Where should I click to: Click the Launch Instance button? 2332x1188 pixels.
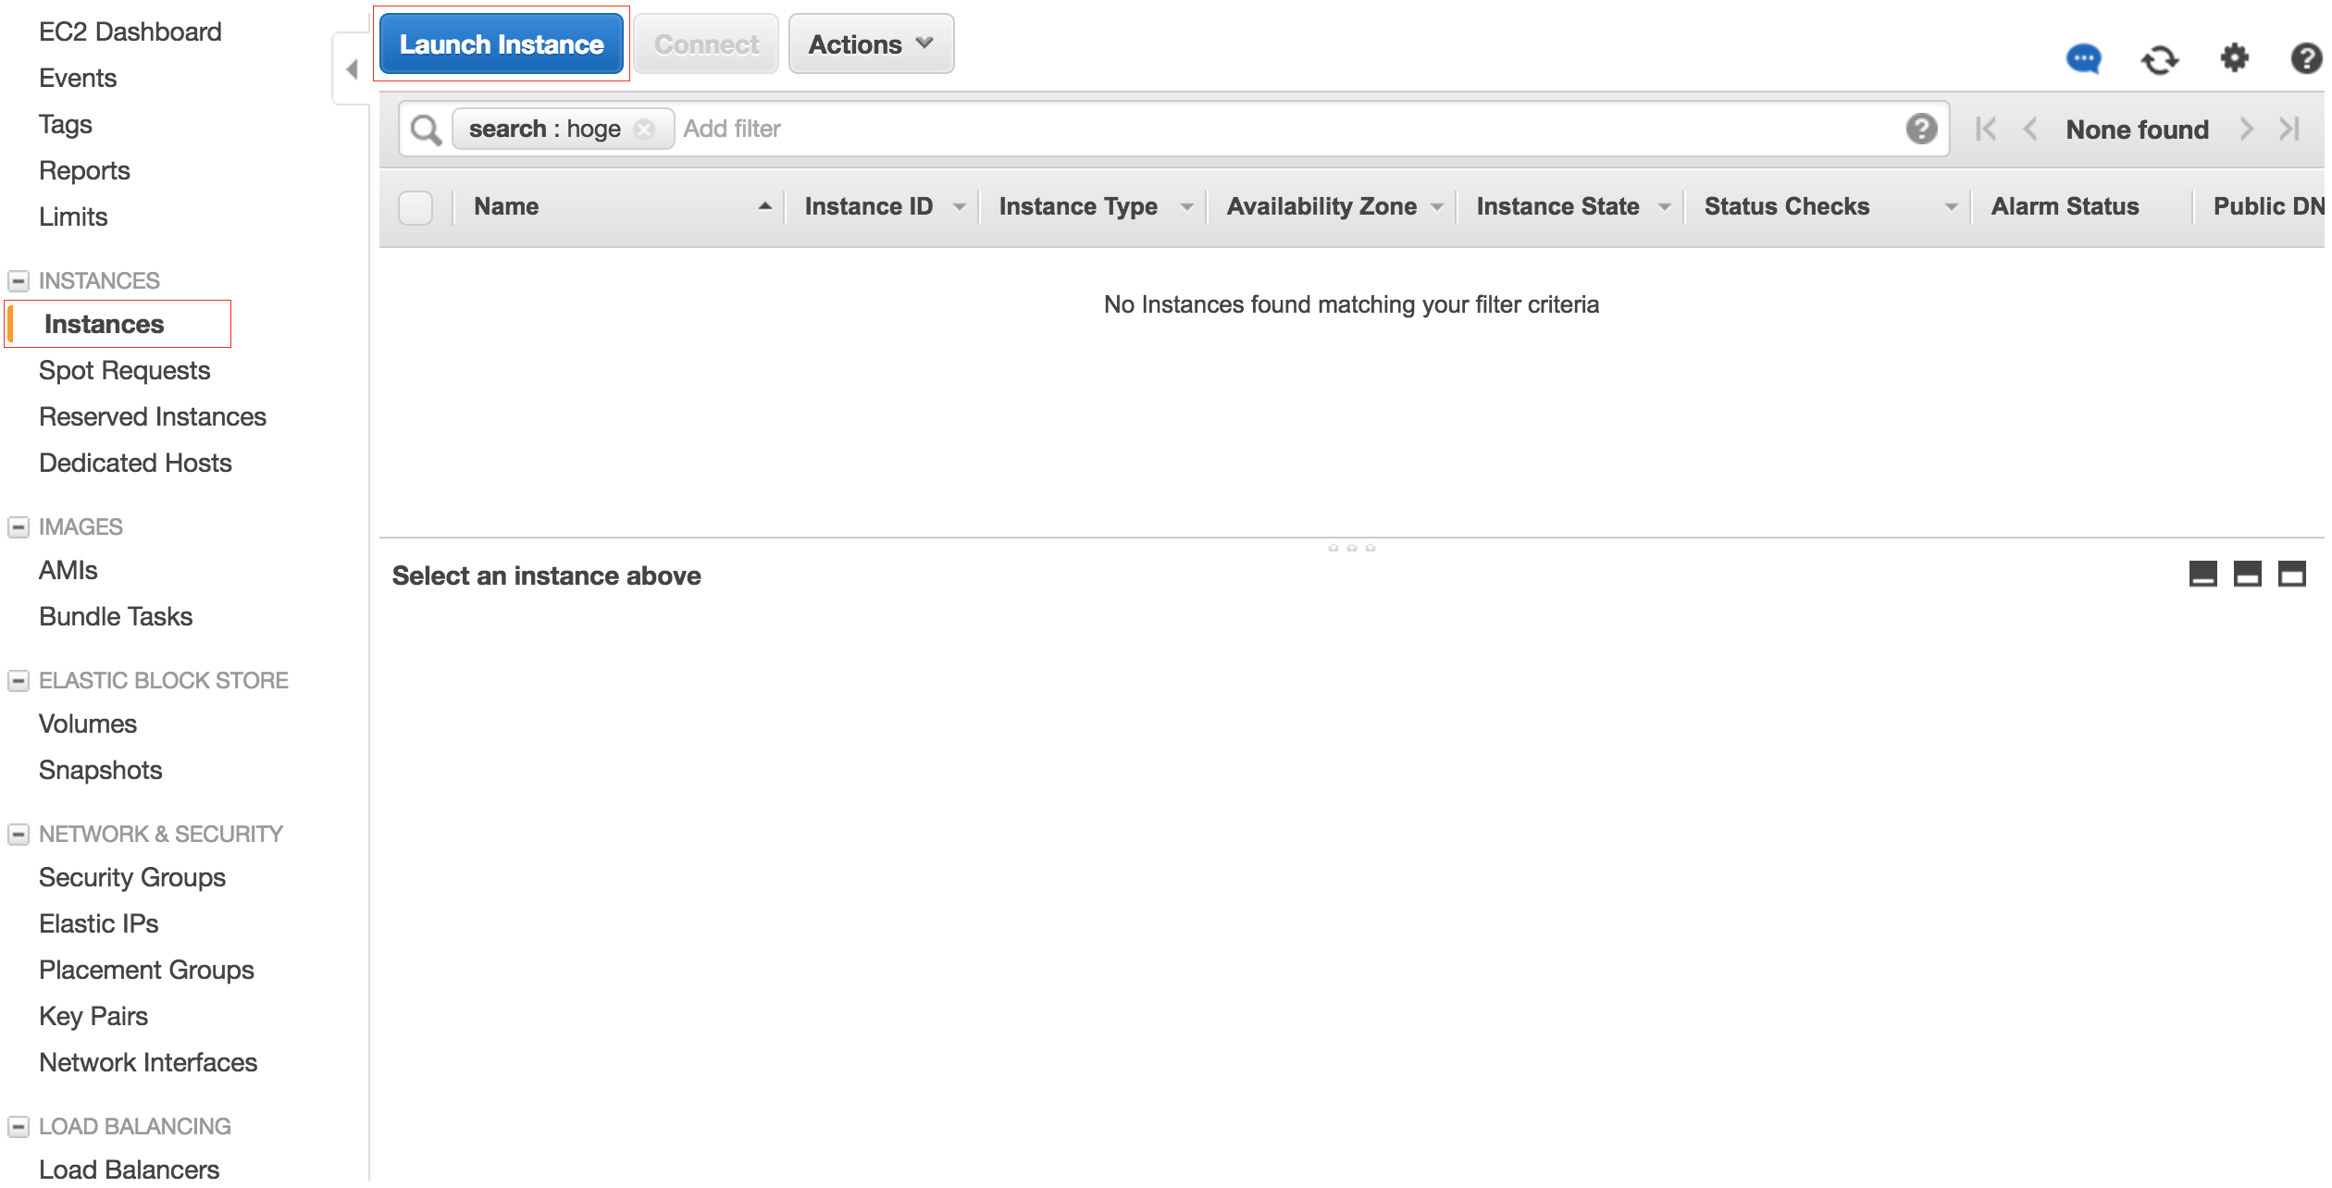502,44
